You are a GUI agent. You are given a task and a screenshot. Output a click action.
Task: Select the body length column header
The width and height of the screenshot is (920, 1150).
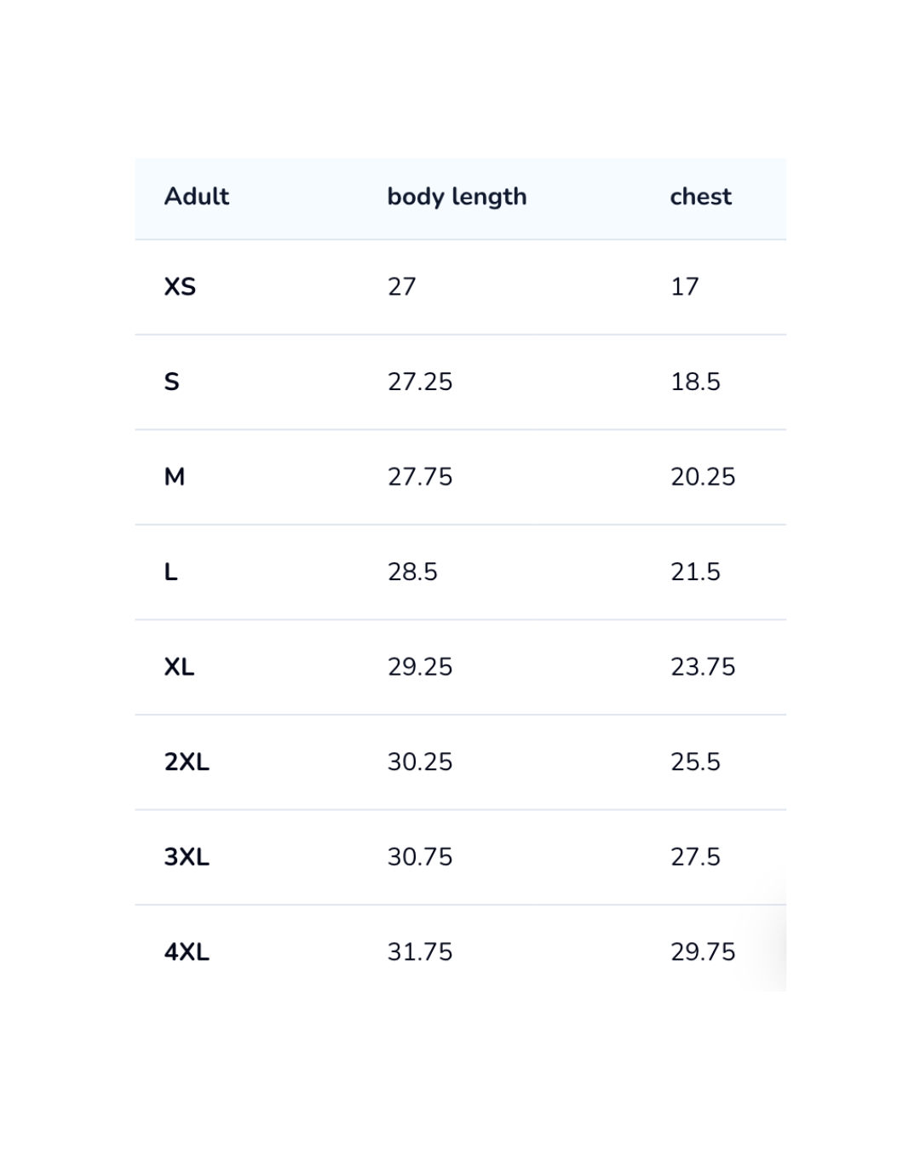[457, 197]
